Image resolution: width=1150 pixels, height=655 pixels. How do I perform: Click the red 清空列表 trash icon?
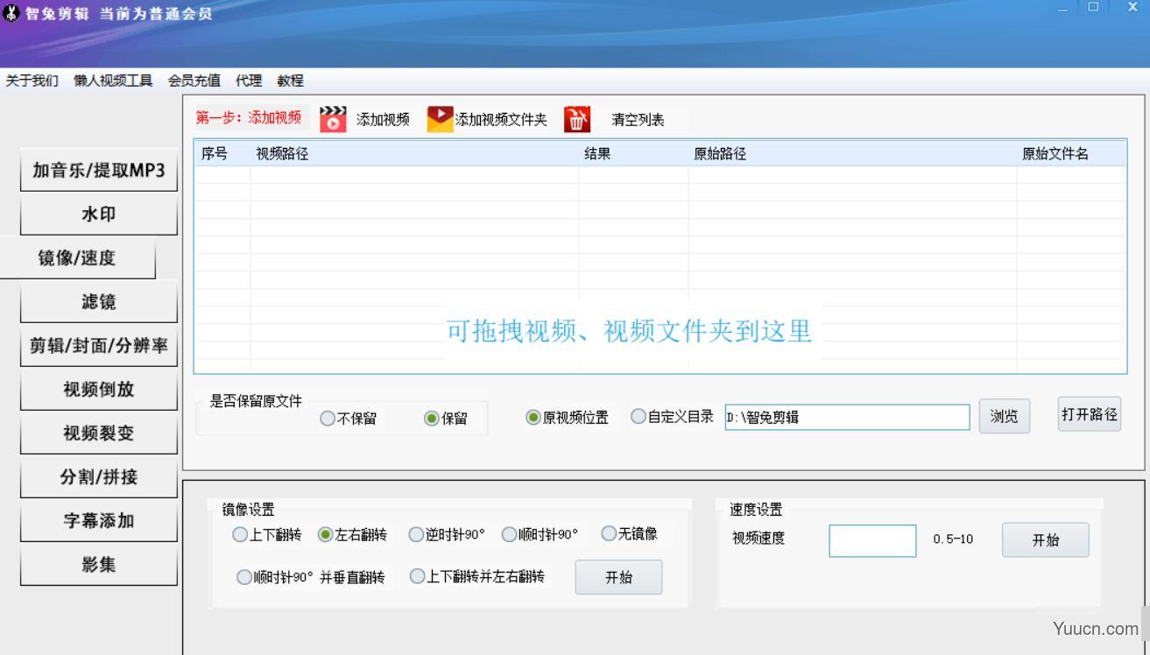click(x=577, y=119)
